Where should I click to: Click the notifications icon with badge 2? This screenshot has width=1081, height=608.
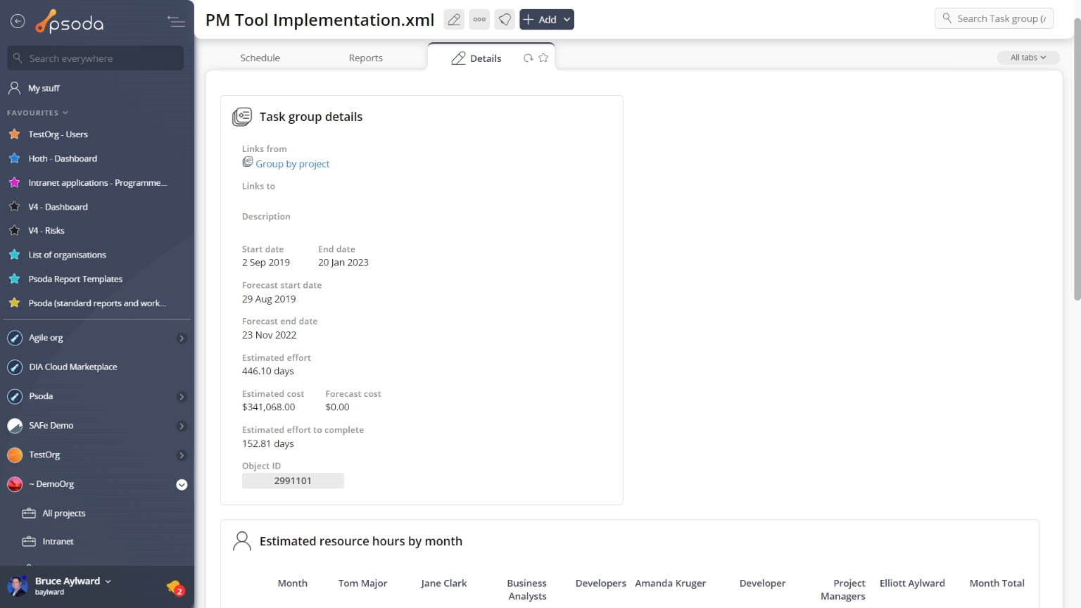175,588
